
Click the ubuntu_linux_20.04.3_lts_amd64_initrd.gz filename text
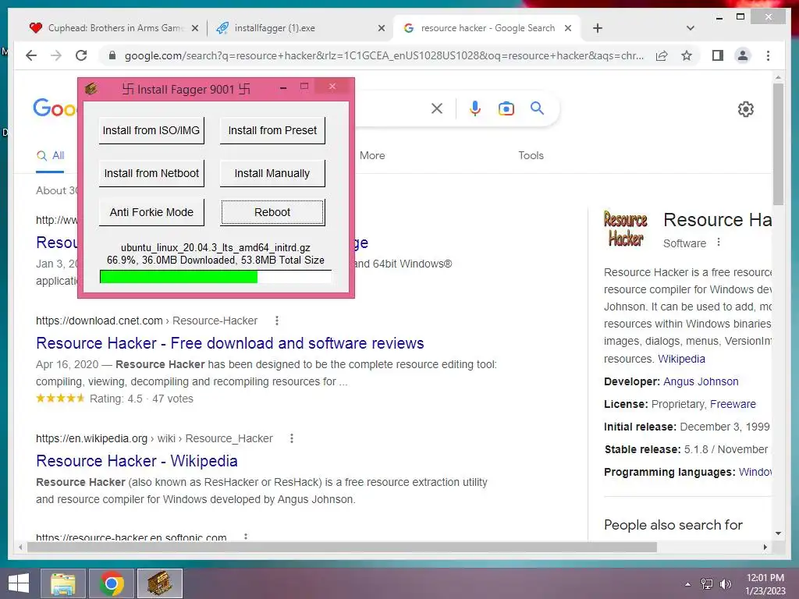pos(215,247)
